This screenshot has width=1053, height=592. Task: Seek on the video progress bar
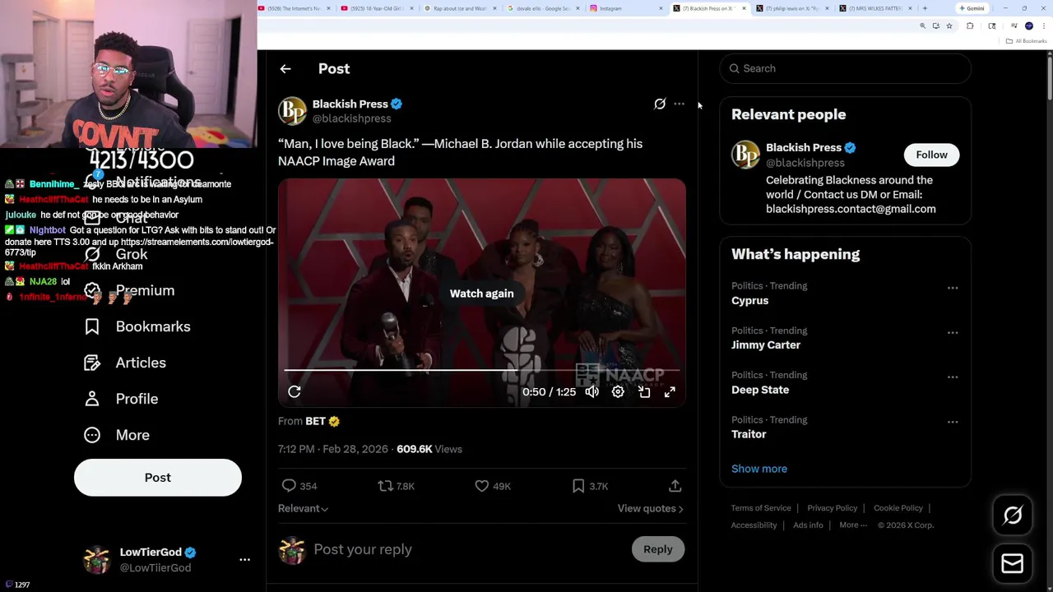481,371
